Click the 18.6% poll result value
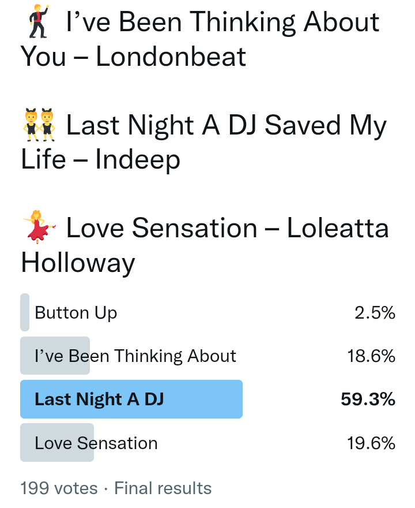This screenshot has width=415, height=508. coord(371,356)
